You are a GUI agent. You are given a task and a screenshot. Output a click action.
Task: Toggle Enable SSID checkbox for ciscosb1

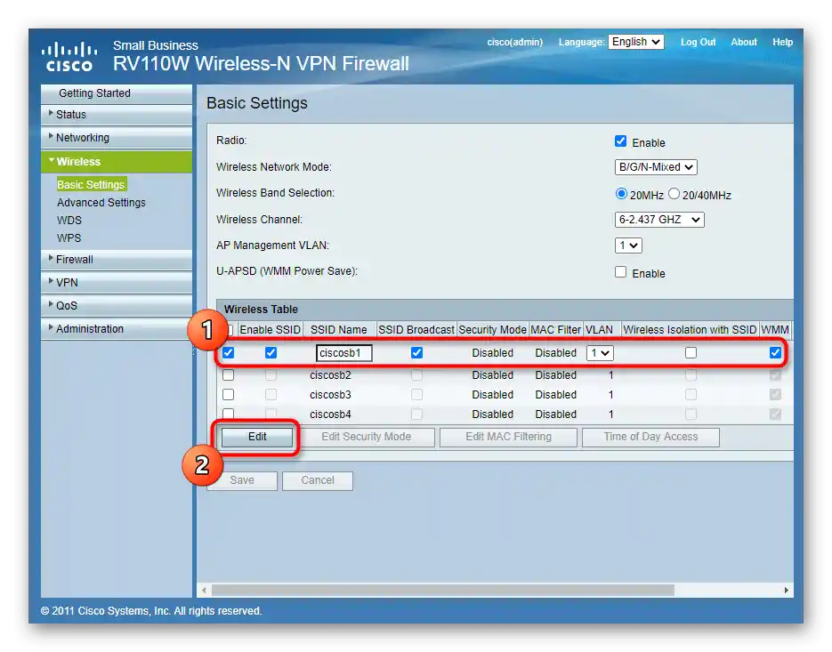271,353
